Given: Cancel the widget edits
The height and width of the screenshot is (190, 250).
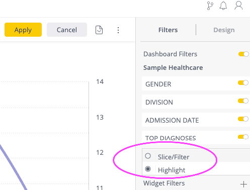Looking at the screenshot, I should click(67, 30).
